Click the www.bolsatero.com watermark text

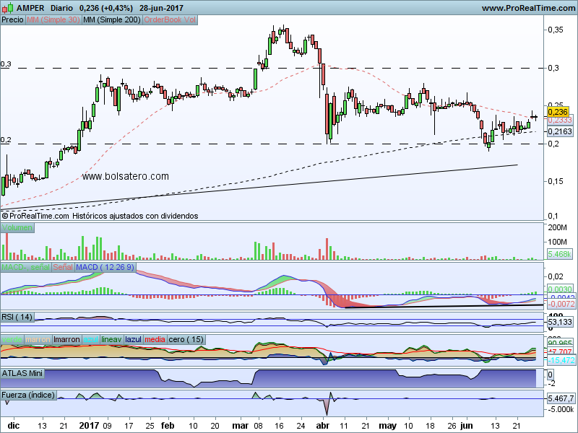[x=125, y=176]
